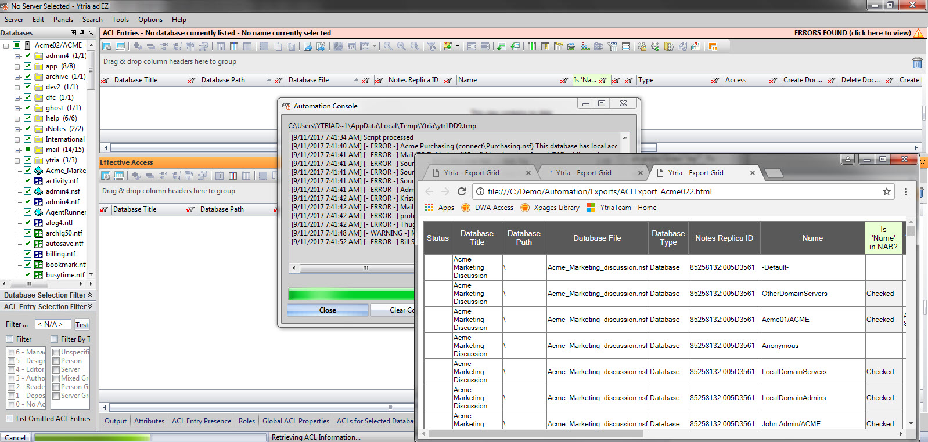Expand the iNotes (2/2) folder
928x442 pixels.
tap(17, 129)
